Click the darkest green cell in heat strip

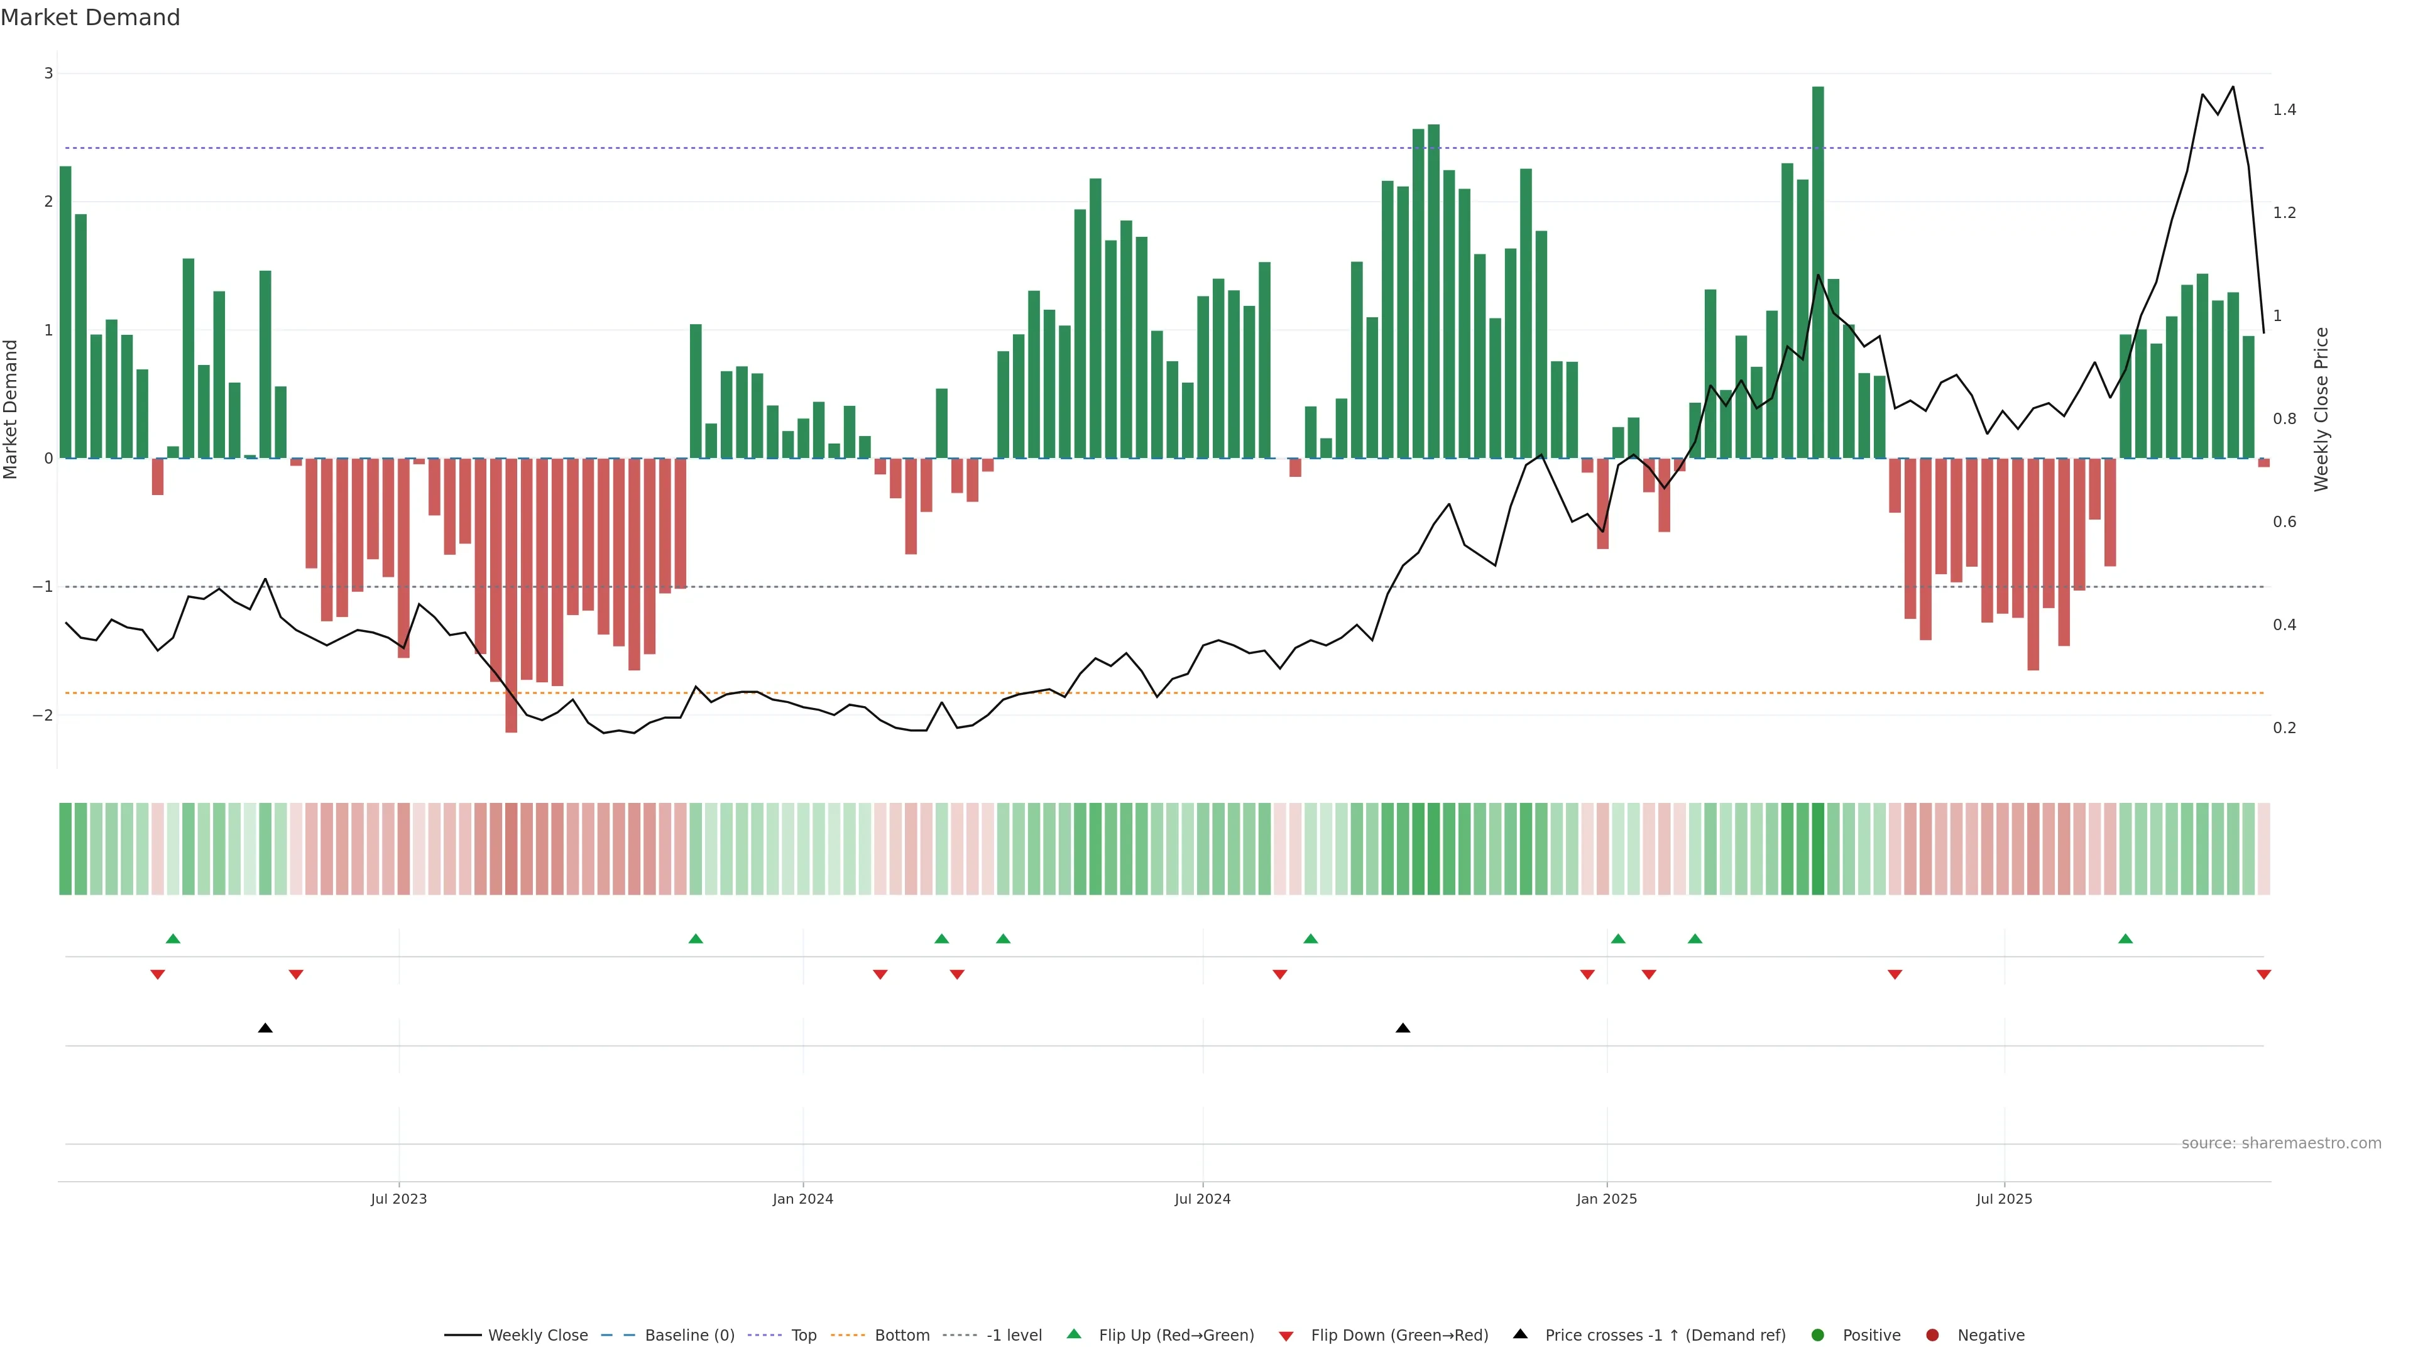(1818, 849)
